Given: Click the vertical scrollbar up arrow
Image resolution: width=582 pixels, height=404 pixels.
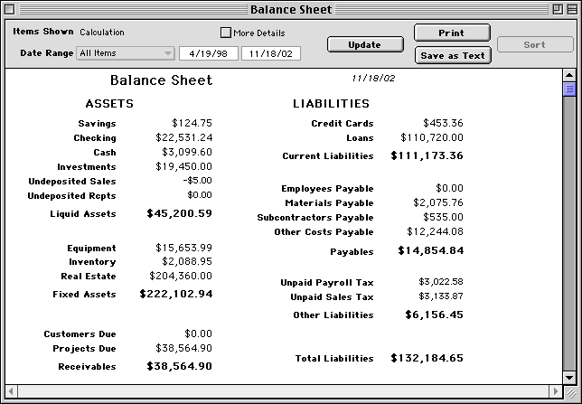Looking at the screenshot, I should coord(569,76).
